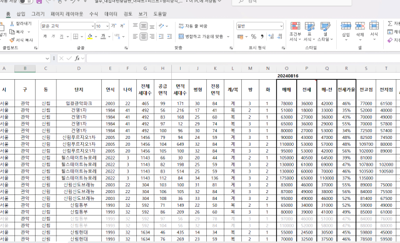The height and width of the screenshot is (243, 400).
Task: Toggle the AutoSave (자동 저장) switch
Action: tap(26, 1)
